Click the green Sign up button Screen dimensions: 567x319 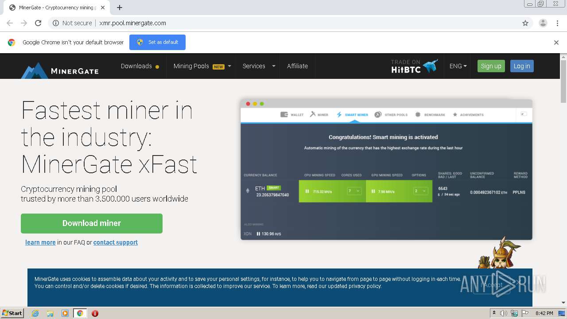[x=491, y=66]
